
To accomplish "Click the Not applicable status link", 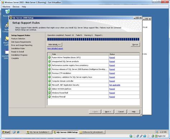I will coord(115,85).
